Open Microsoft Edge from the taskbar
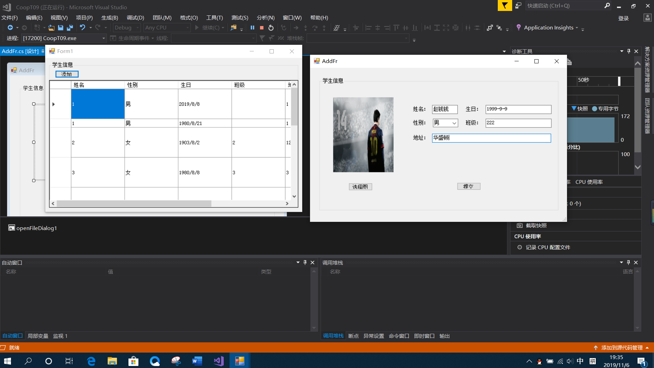This screenshot has height=368, width=654. (x=91, y=361)
